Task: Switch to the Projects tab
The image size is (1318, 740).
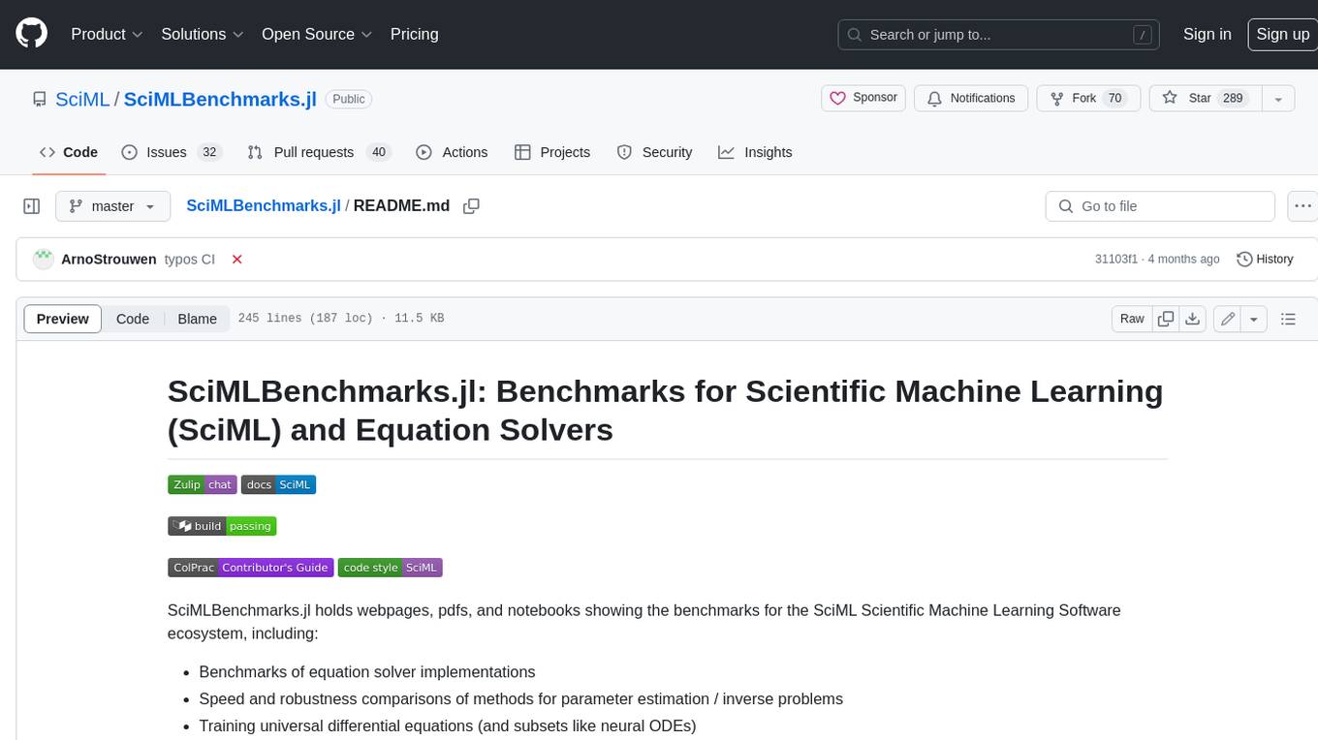Action: (x=552, y=152)
